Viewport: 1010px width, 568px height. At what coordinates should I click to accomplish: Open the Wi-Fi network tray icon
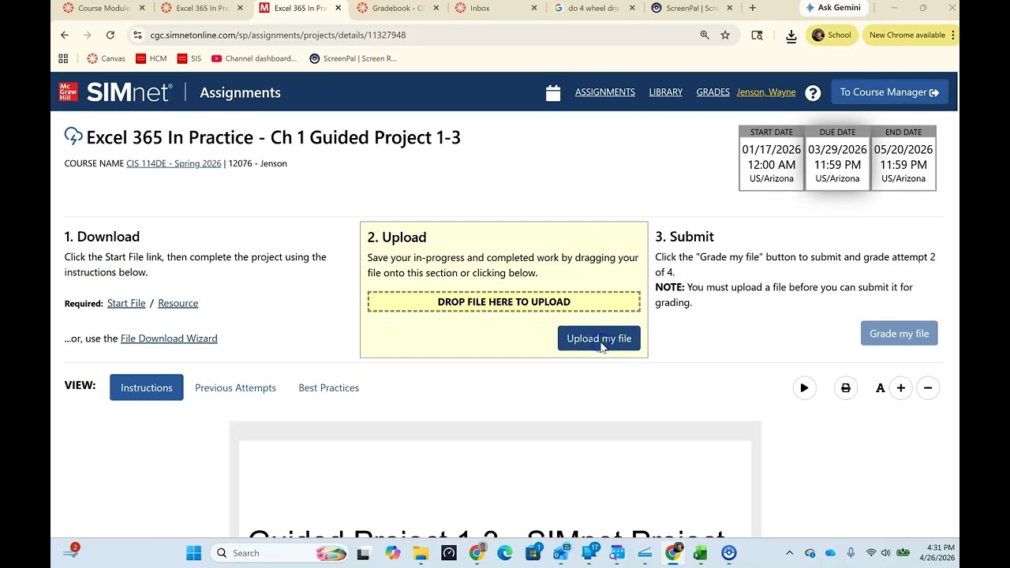point(870,553)
